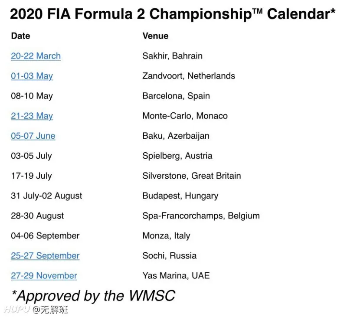Open the 05-07 June link
Image resolution: width=347 pixels, height=317 pixels.
33,136
